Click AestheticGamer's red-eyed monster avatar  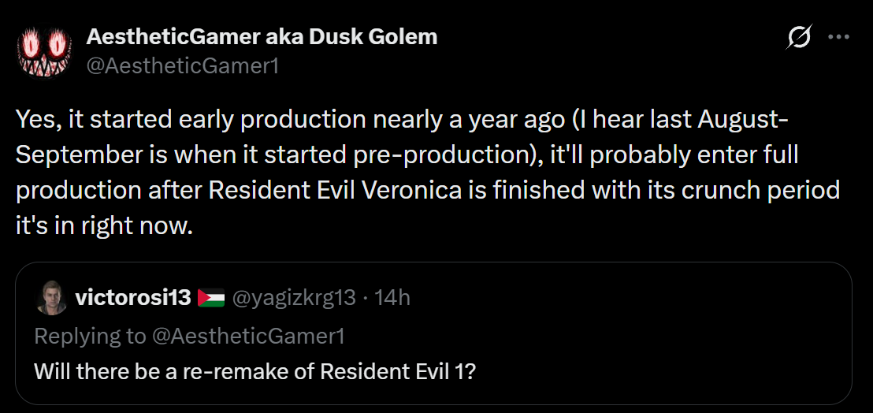pyautogui.click(x=45, y=51)
